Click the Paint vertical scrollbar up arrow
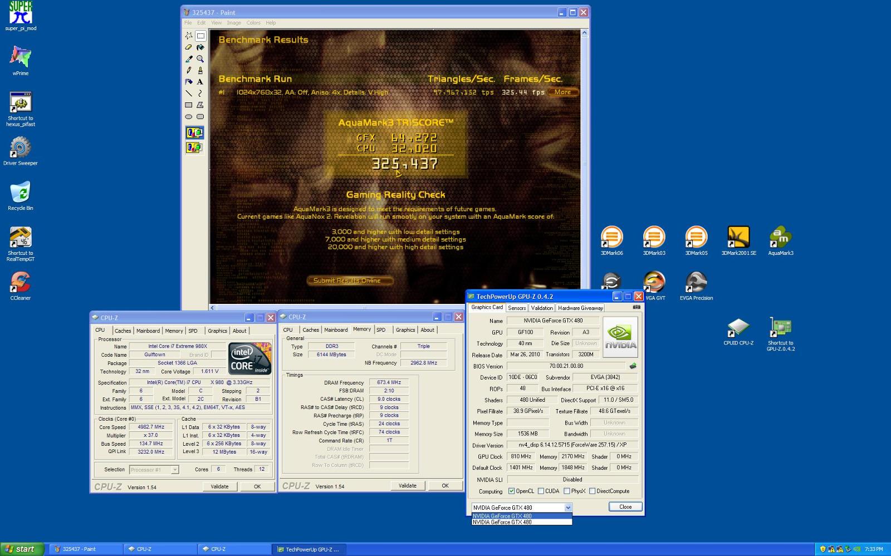The width and height of the screenshot is (891, 556). coord(584,33)
